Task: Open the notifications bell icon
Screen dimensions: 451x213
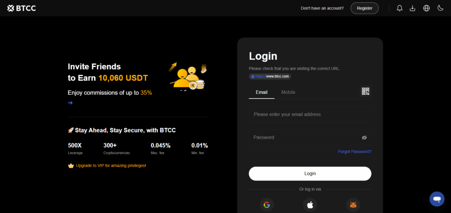Action: pyautogui.click(x=399, y=8)
